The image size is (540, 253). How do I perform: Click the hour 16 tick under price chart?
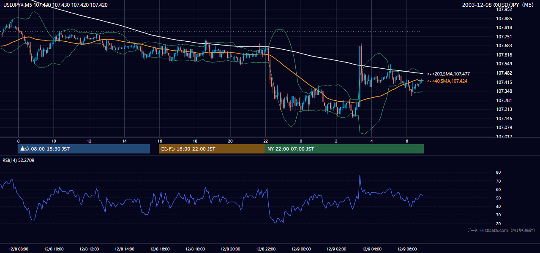coord(160,141)
